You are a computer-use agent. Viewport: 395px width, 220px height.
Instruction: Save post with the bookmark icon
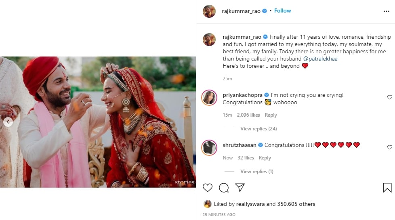click(387, 188)
